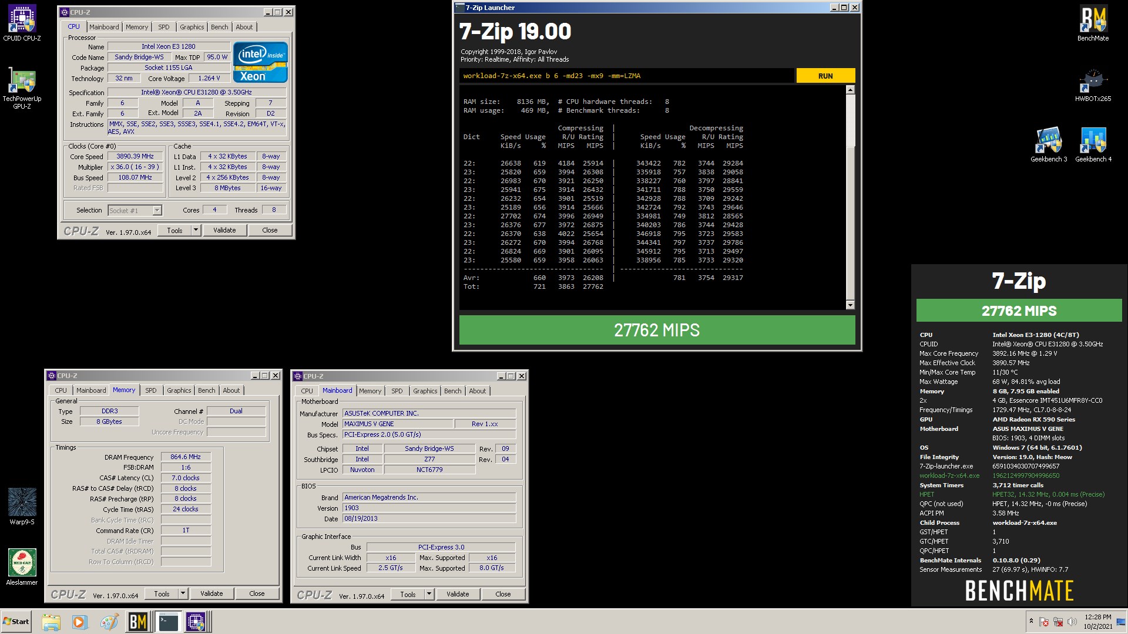Click the BenchMate panel 27762 MIPS score
1128x634 pixels.
click(x=1019, y=311)
